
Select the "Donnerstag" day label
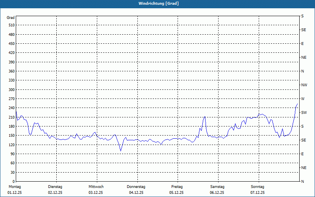(x=136, y=187)
